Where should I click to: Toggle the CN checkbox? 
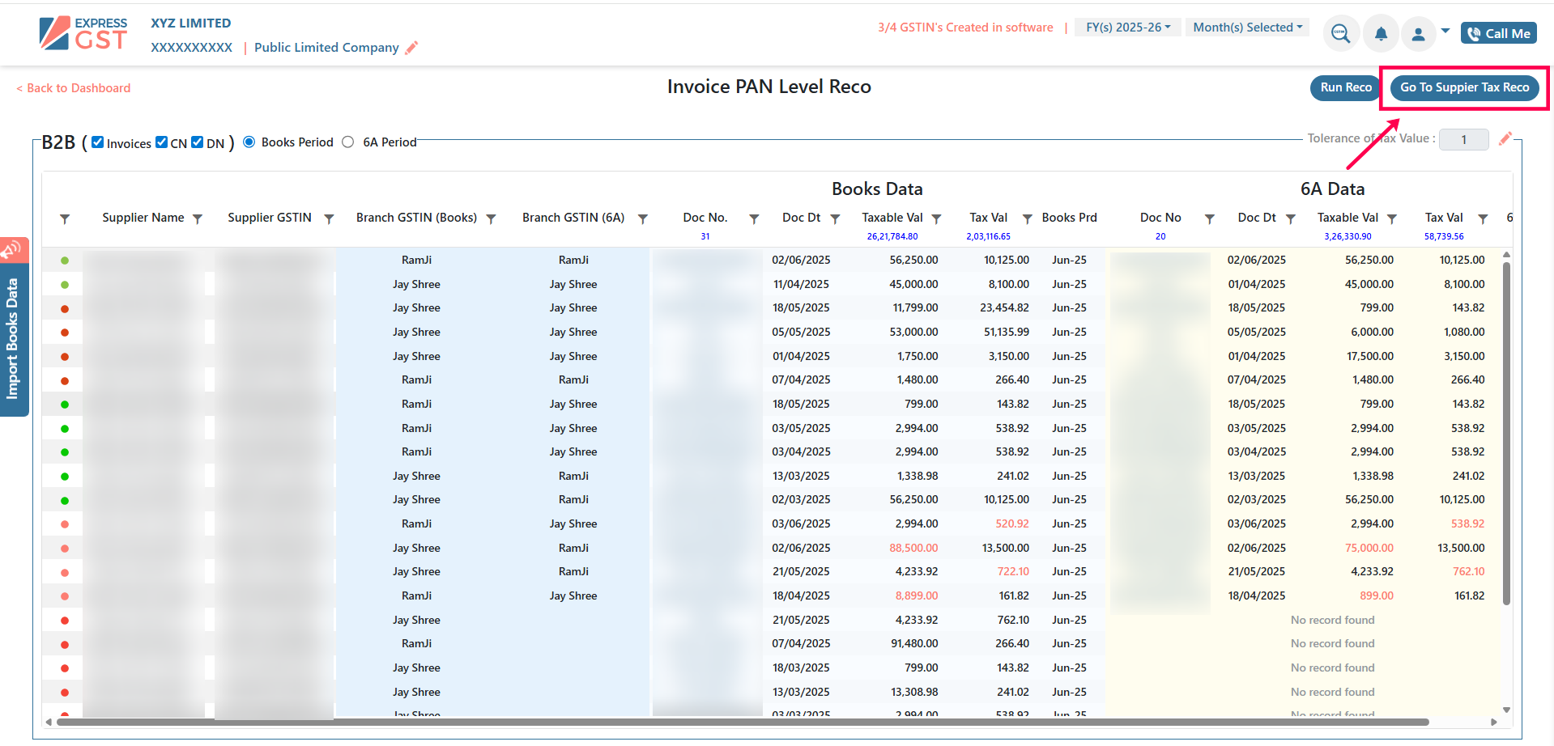162,142
